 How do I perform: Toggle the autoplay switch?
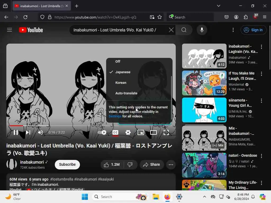[102, 132]
